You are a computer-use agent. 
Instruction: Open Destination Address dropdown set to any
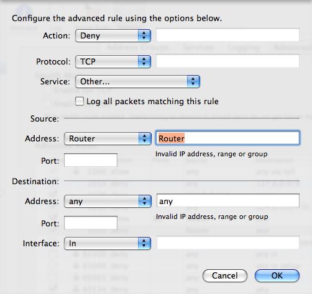pos(108,201)
